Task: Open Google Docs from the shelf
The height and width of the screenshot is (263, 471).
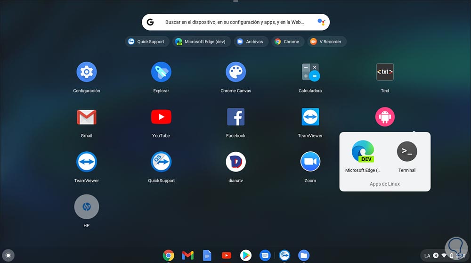Action: tap(207, 255)
